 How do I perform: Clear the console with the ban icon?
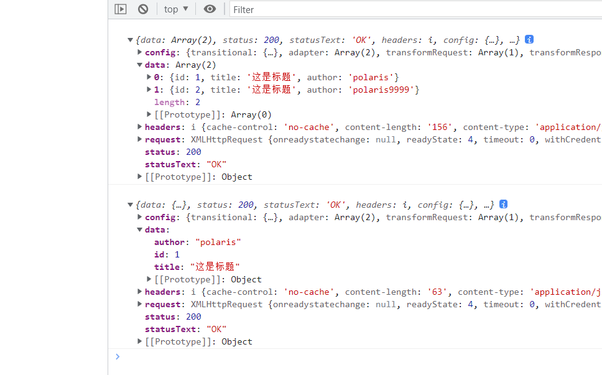[143, 9]
